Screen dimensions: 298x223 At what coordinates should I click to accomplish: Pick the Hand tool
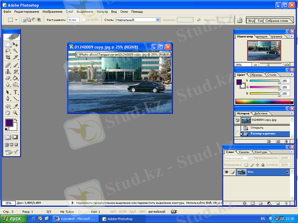coord(8,112)
